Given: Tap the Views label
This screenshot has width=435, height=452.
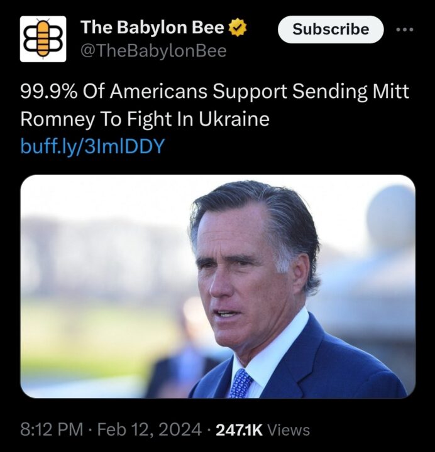Looking at the screenshot, I should 289,430.
